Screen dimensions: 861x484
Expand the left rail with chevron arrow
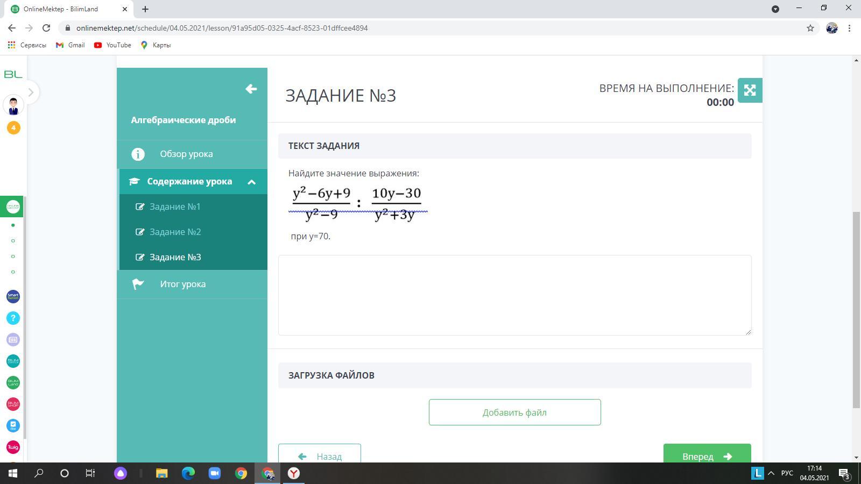(31, 92)
